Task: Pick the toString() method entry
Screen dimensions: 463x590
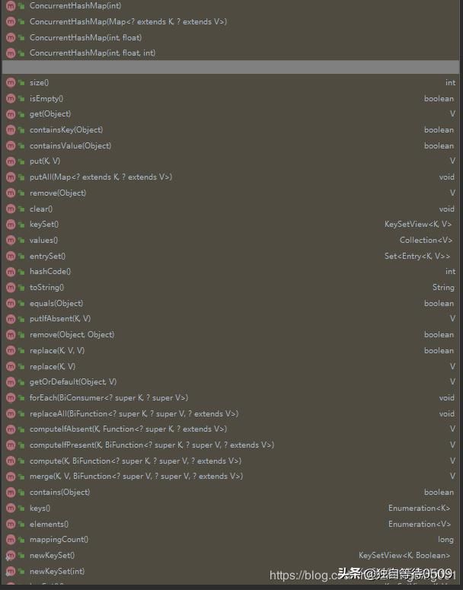Action: (46, 288)
